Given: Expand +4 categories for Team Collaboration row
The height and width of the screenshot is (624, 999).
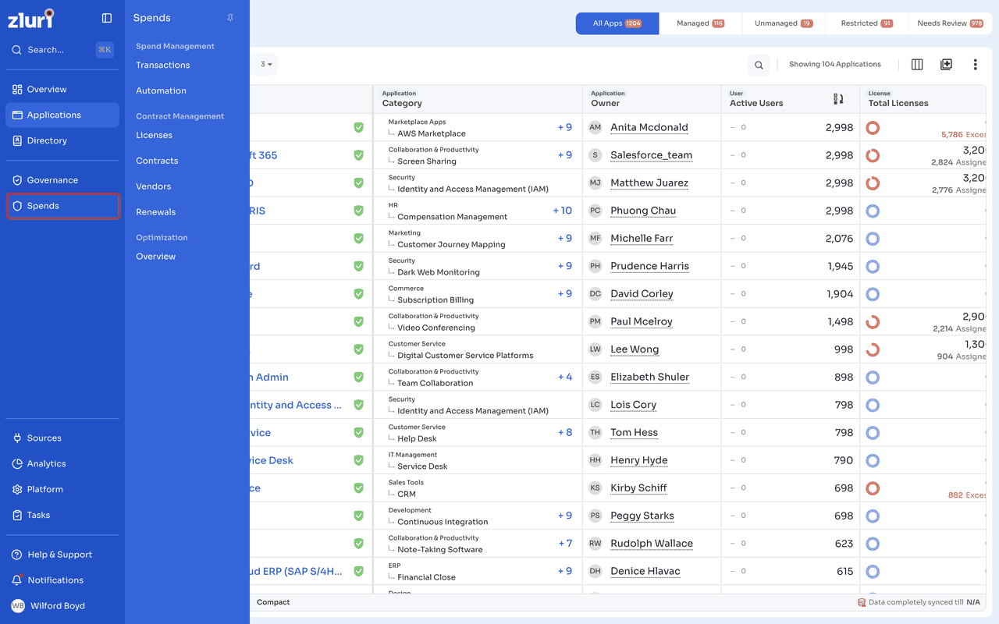Looking at the screenshot, I should click(565, 377).
